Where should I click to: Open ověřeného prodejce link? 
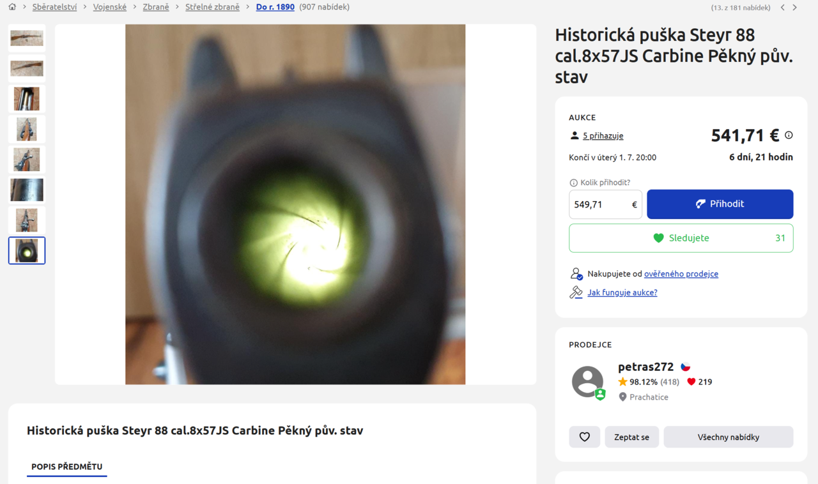click(x=681, y=273)
